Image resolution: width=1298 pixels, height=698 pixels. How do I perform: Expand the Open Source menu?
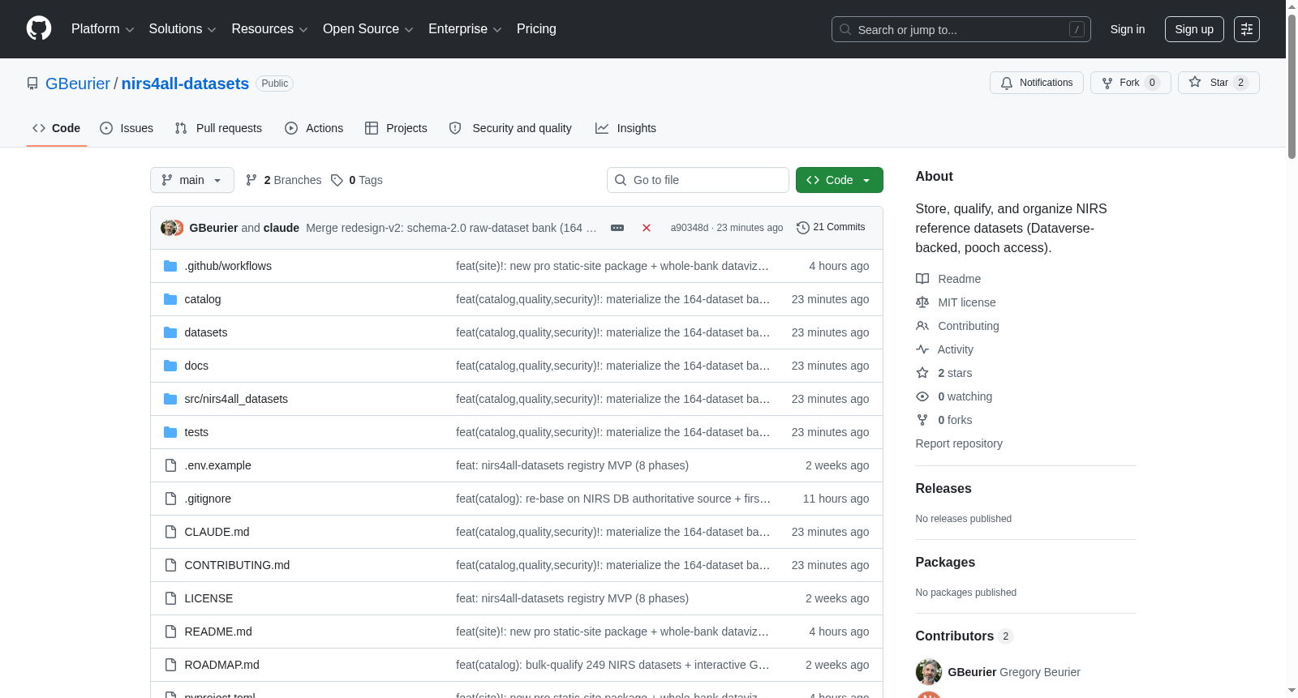tap(368, 29)
